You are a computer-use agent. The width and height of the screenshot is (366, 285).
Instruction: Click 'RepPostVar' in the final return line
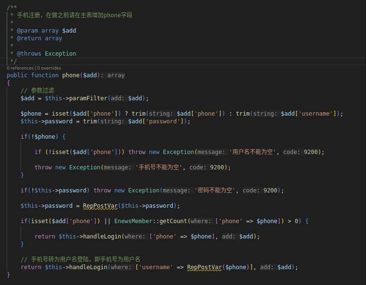pos(205,267)
